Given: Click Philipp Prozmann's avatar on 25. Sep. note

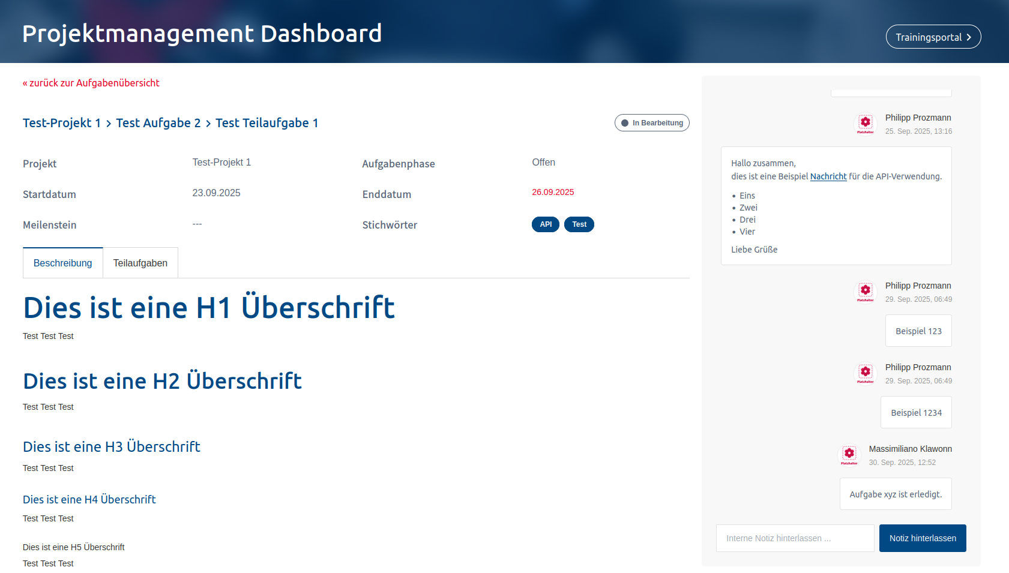Looking at the screenshot, I should [x=865, y=124].
